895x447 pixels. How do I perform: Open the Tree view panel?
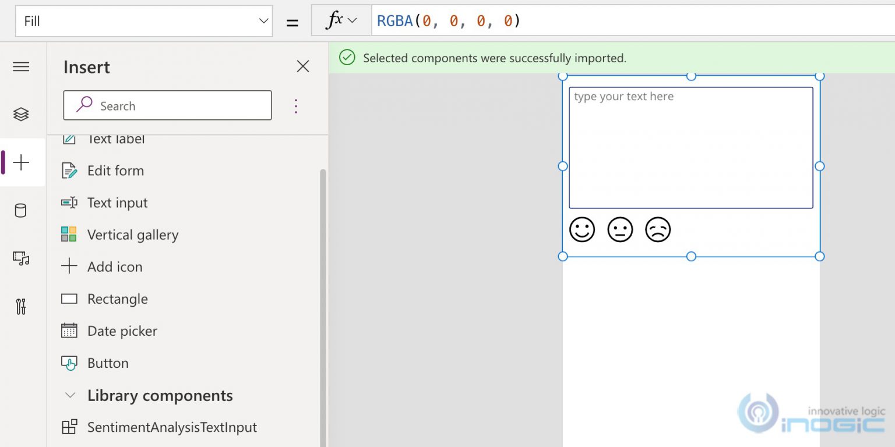click(x=22, y=114)
